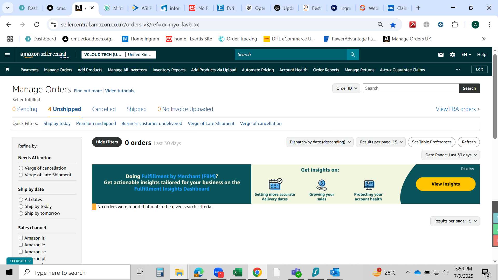Show hidden system tray icons

point(408,272)
